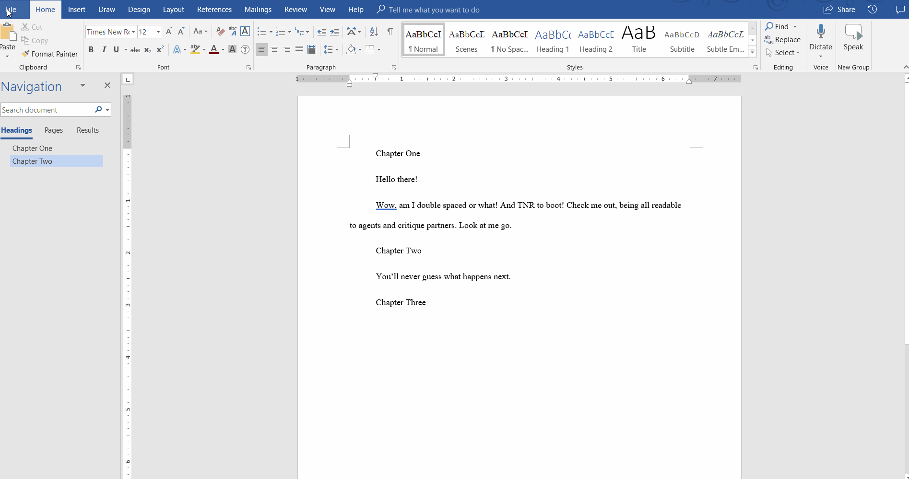
Task: Toggle Subscript formatting
Action: [x=148, y=49]
